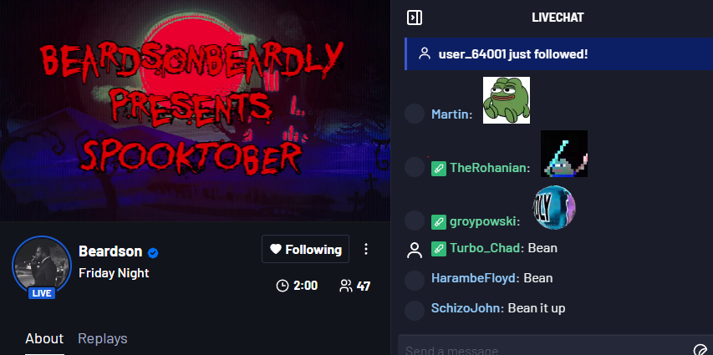Open SchizoJohn's chat username
This screenshot has height=355, width=713.
[x=466, y=308]
